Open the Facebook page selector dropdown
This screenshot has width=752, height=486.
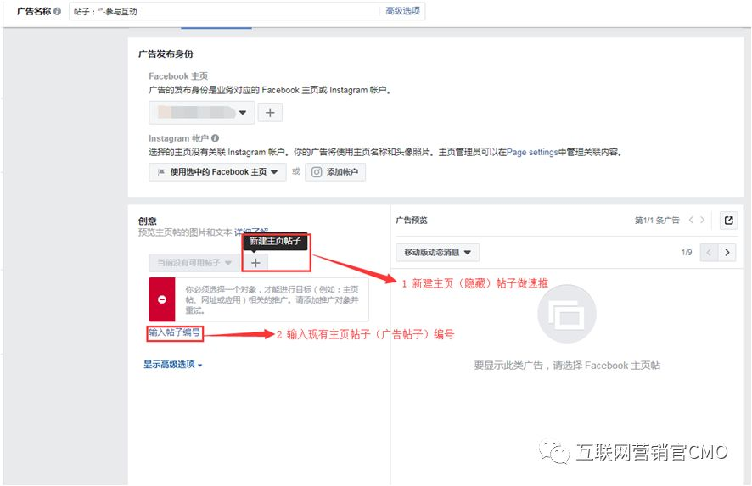pyautogui.click(x=202, y=113)
